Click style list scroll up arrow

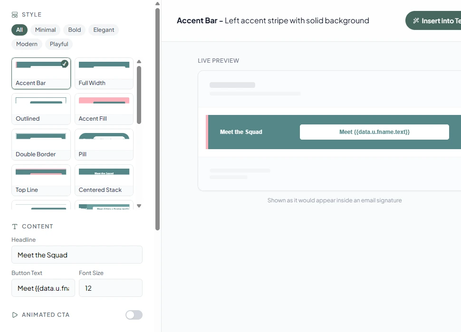pyautogui.click(x=139, y=62)
